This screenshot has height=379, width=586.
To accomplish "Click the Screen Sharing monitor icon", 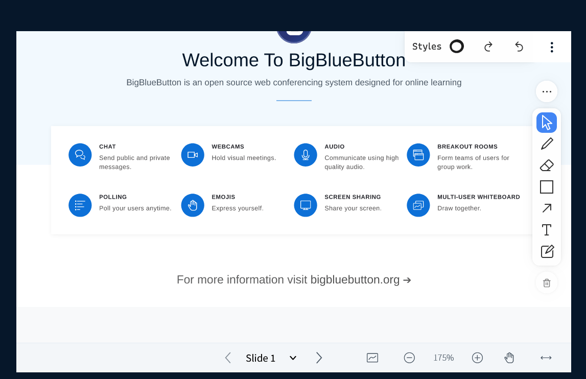I will (306, 205).
